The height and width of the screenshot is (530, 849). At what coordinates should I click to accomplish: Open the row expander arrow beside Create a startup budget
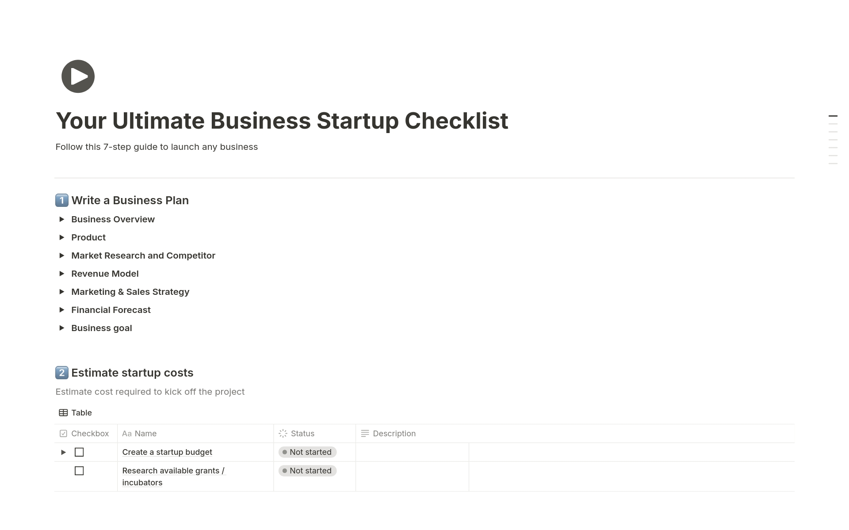(63, 452)
